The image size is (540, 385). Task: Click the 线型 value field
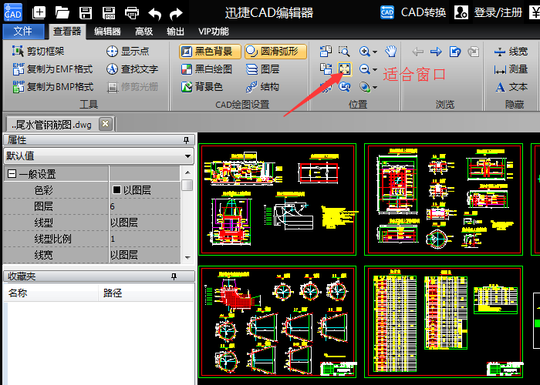tap(145, 223)
